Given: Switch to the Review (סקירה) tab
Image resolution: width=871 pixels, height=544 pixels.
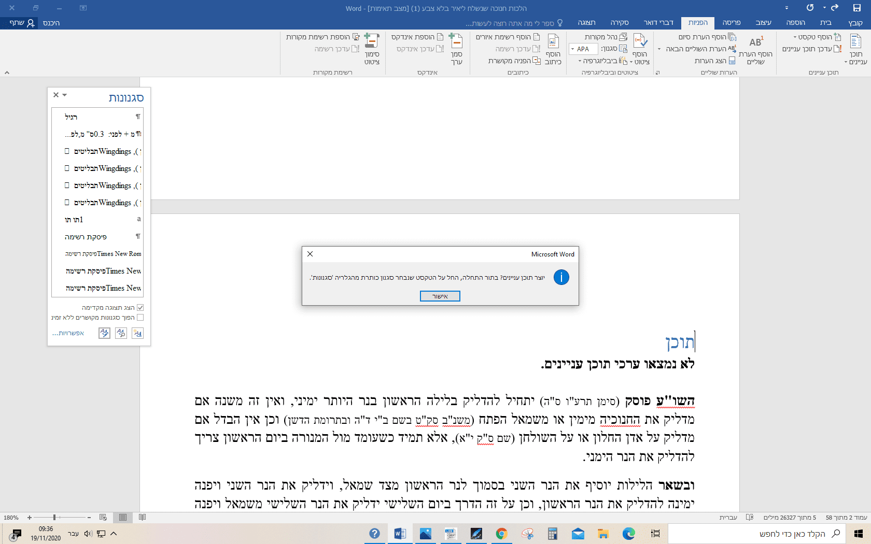Looking at the screenshot, I should click(x=619, y=23).
